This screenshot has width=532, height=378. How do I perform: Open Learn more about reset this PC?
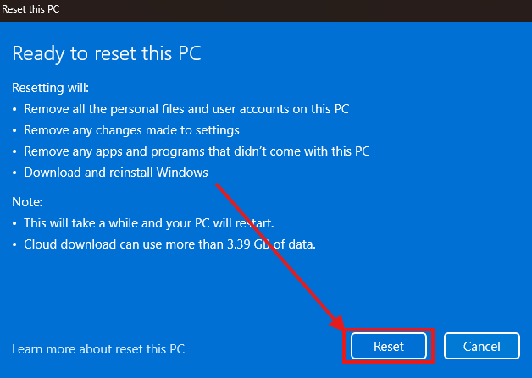(x=98, y=348)
